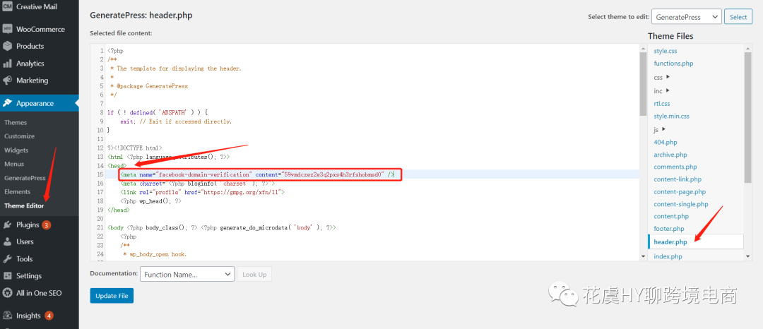Expand the inc folder in Theme Files
This screenshot has width=763, height=329.
tap(662, 90)
